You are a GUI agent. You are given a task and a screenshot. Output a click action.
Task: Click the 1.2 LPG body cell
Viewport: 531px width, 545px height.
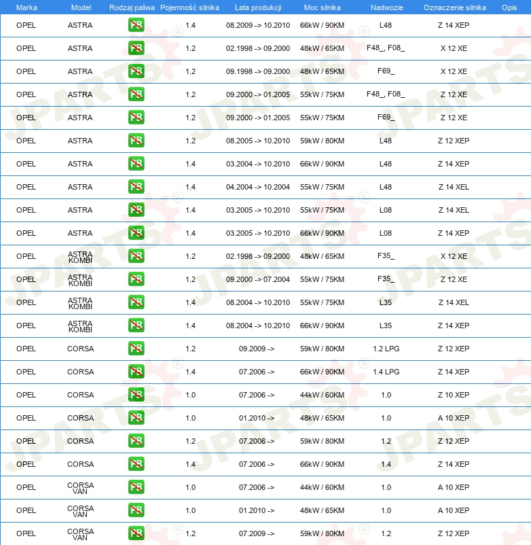pyautogui.click(x=386, y=349)
